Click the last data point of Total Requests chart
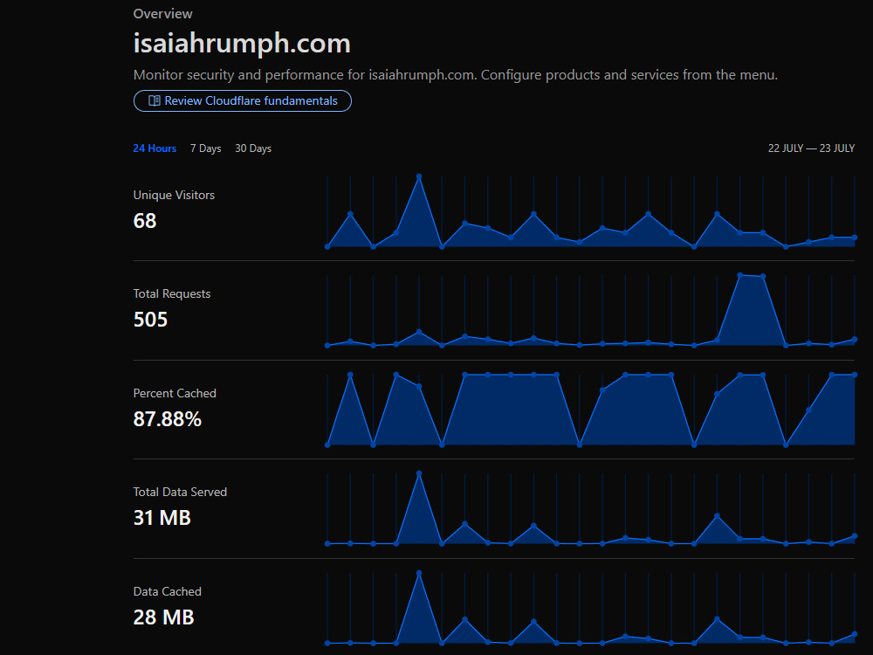 coord(855,340)
